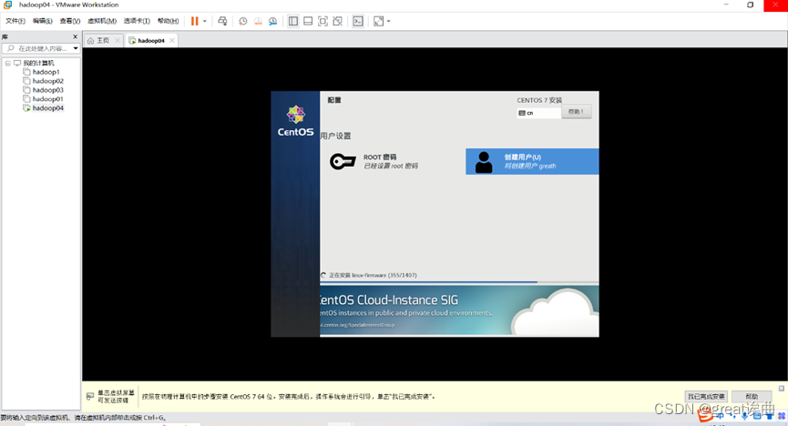
Task: Click the CentOS logo in the installer
Action: click(x=295, y=122)
